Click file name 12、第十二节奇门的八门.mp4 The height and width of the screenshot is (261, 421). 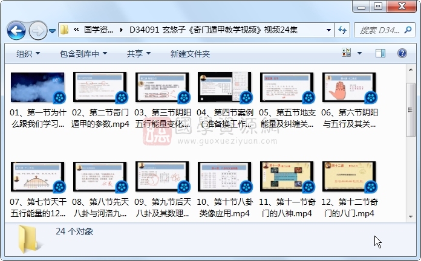[x=349, y=208]
